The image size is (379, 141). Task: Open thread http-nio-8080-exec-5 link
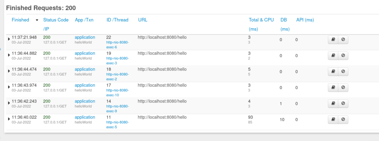click(x=117, y=125)
